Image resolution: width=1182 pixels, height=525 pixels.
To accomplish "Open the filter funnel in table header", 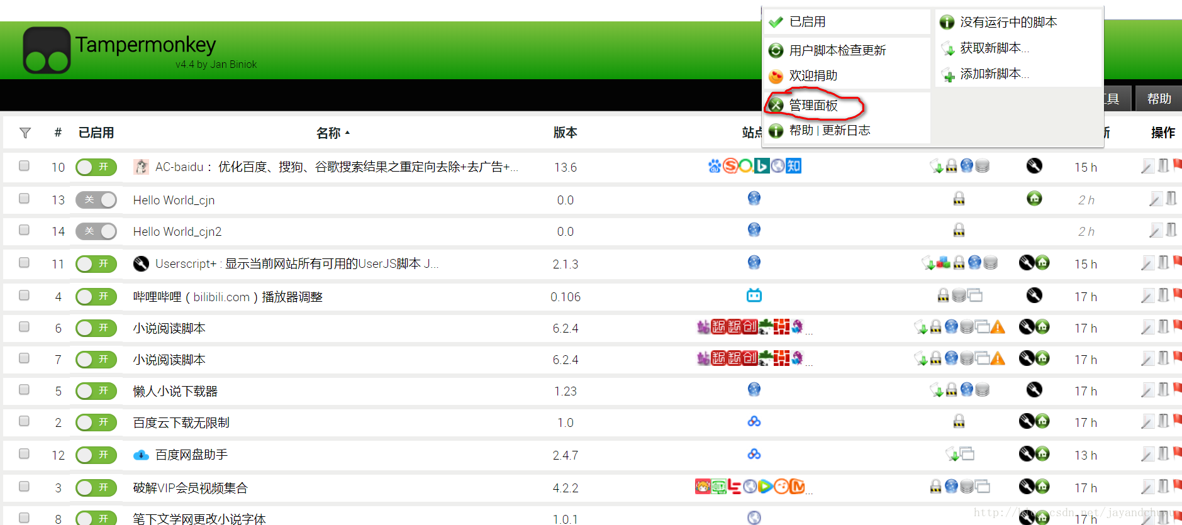I will pos(25,133).
